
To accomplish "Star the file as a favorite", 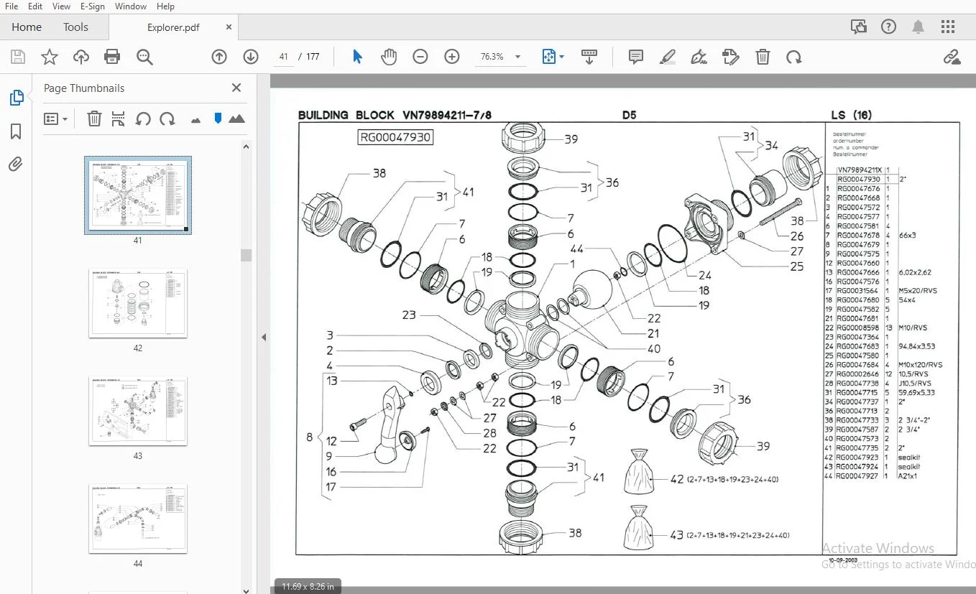I will (x=50, y=57).
